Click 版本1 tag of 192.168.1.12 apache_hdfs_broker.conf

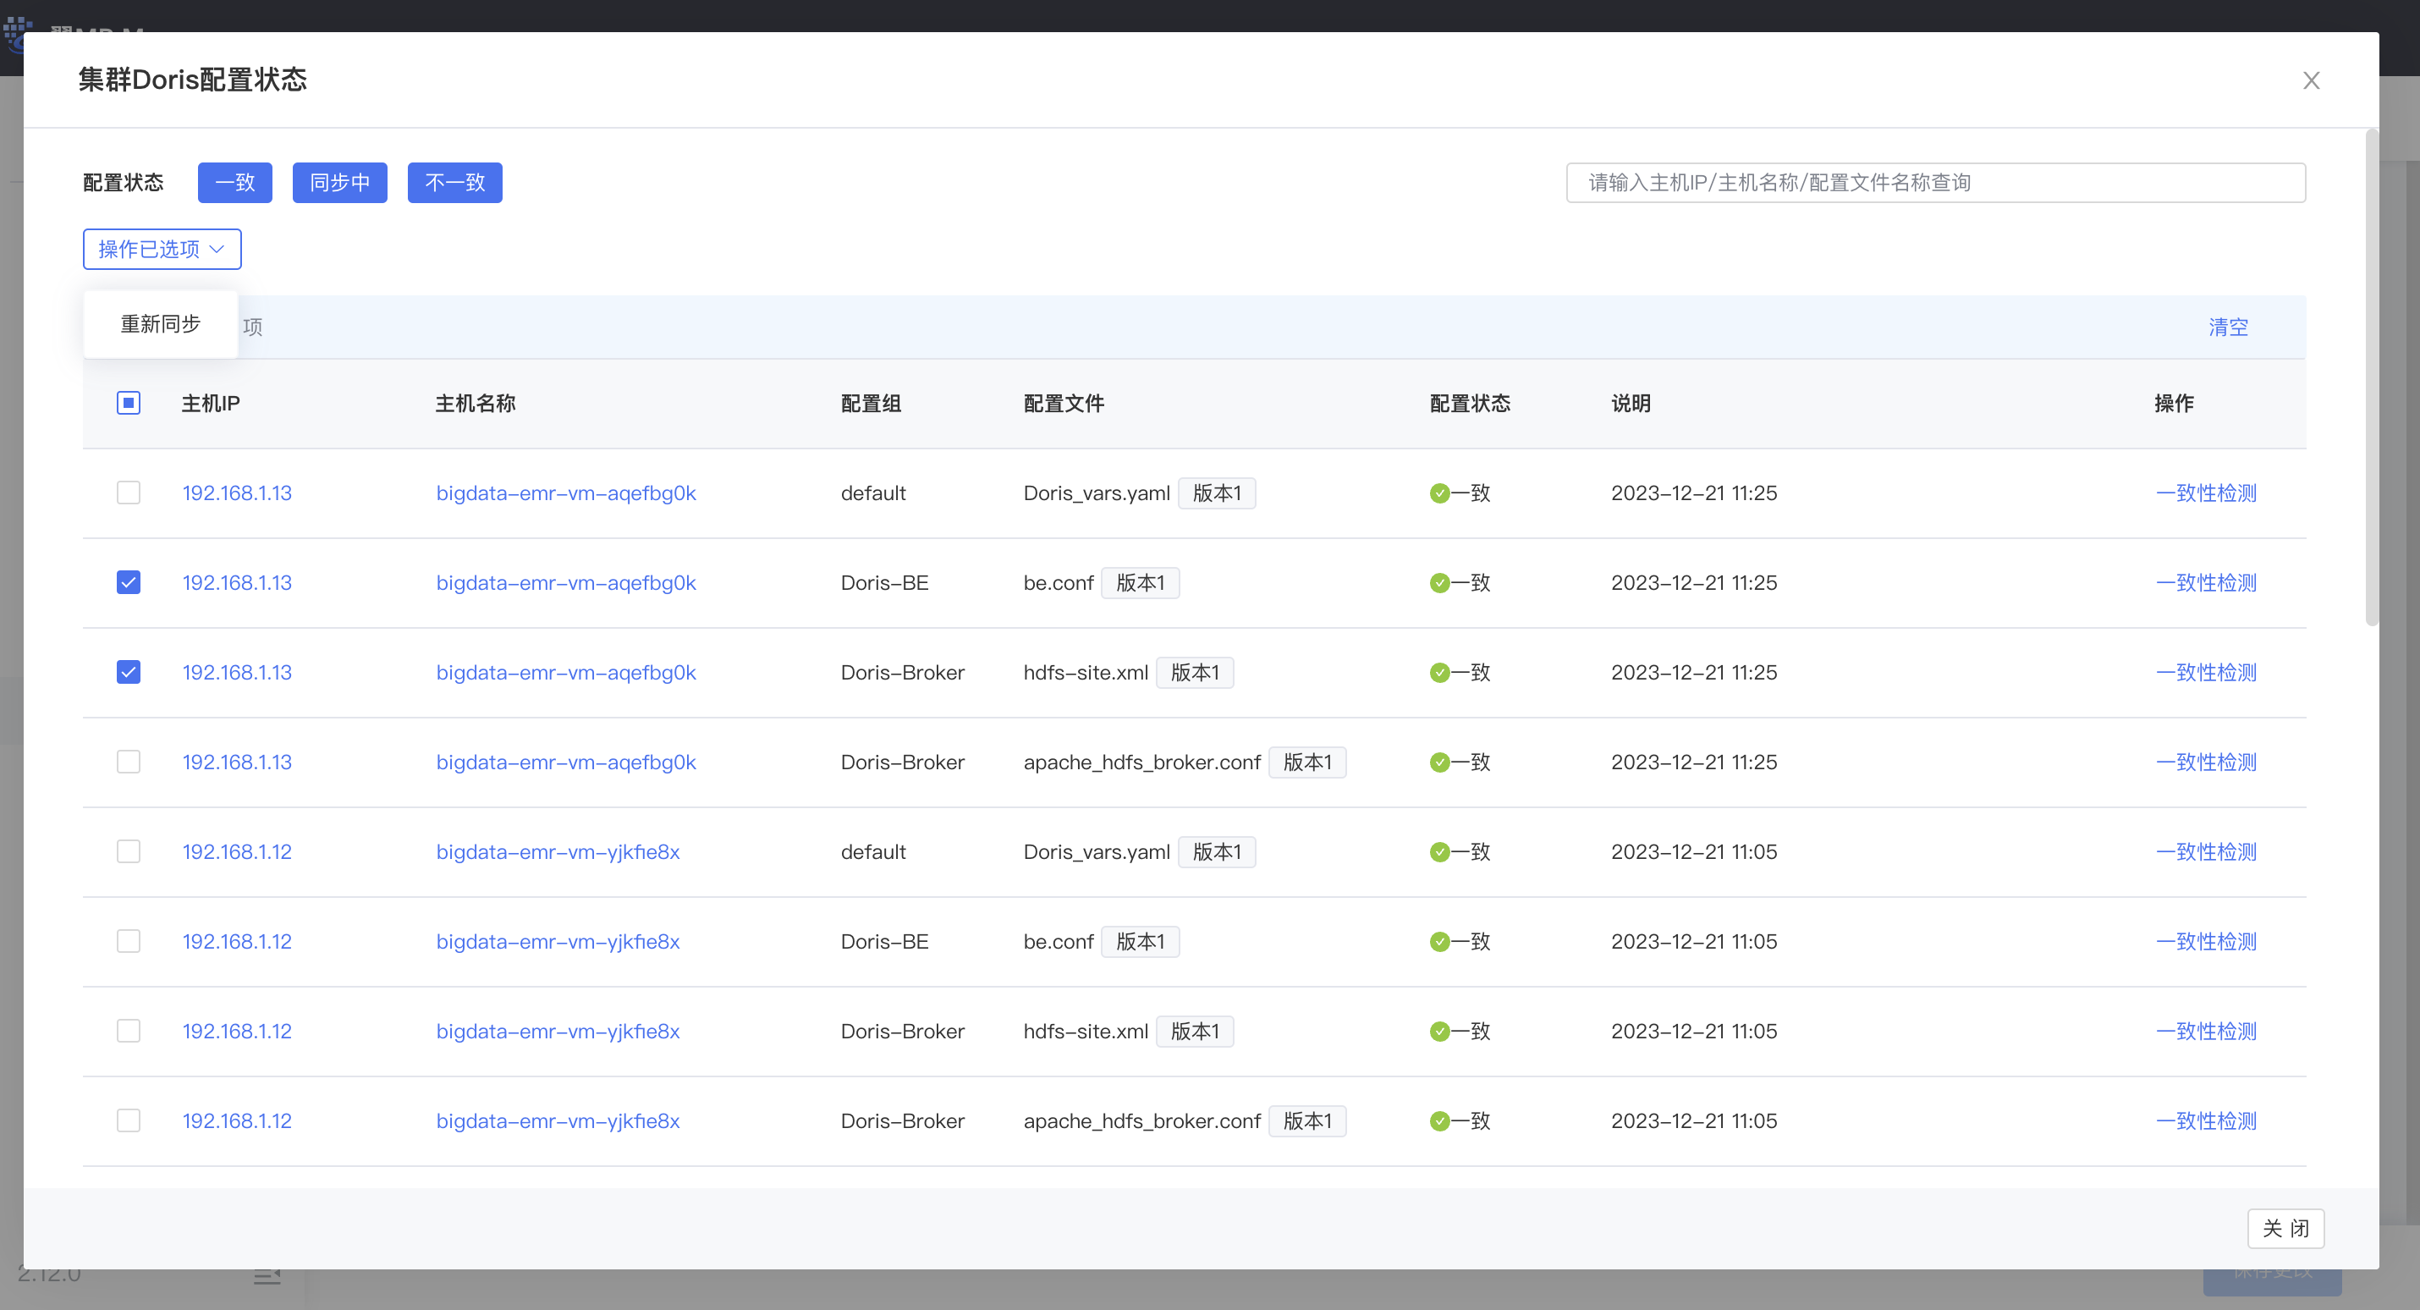[1307, 1121]
